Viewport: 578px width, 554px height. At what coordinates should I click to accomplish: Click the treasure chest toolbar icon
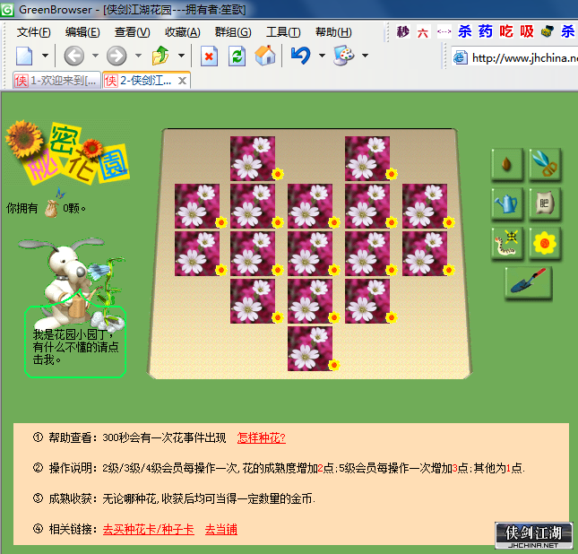548,31
